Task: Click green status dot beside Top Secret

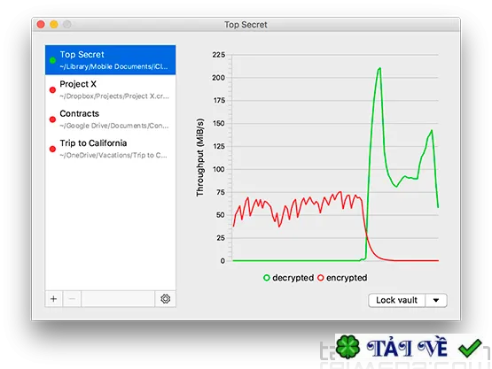Action: pos(52,60)
